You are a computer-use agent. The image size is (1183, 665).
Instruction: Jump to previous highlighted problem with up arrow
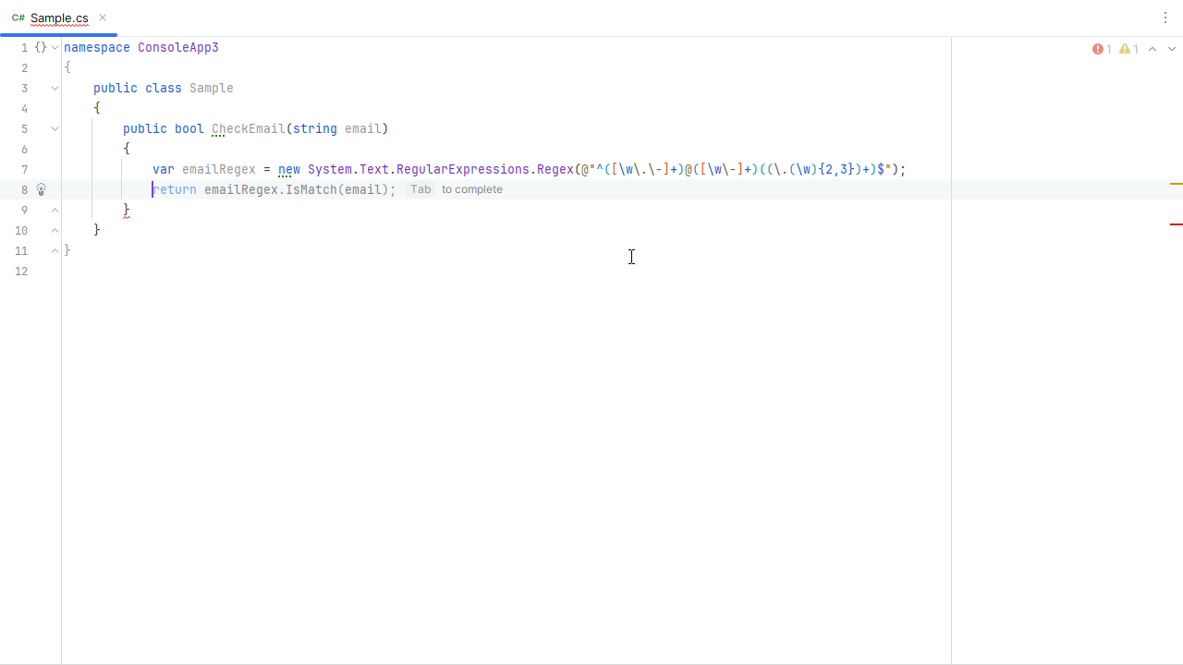pos(1153,49)
